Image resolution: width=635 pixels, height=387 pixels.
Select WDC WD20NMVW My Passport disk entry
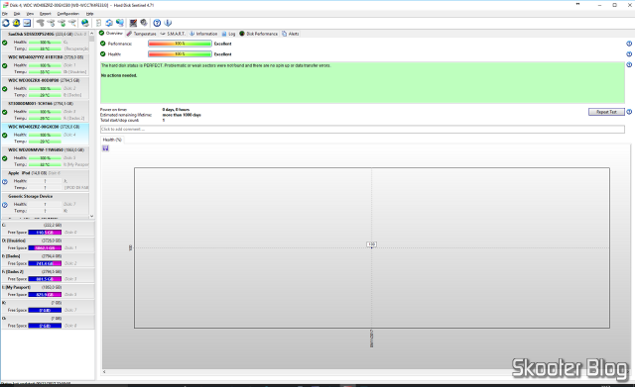45,157
